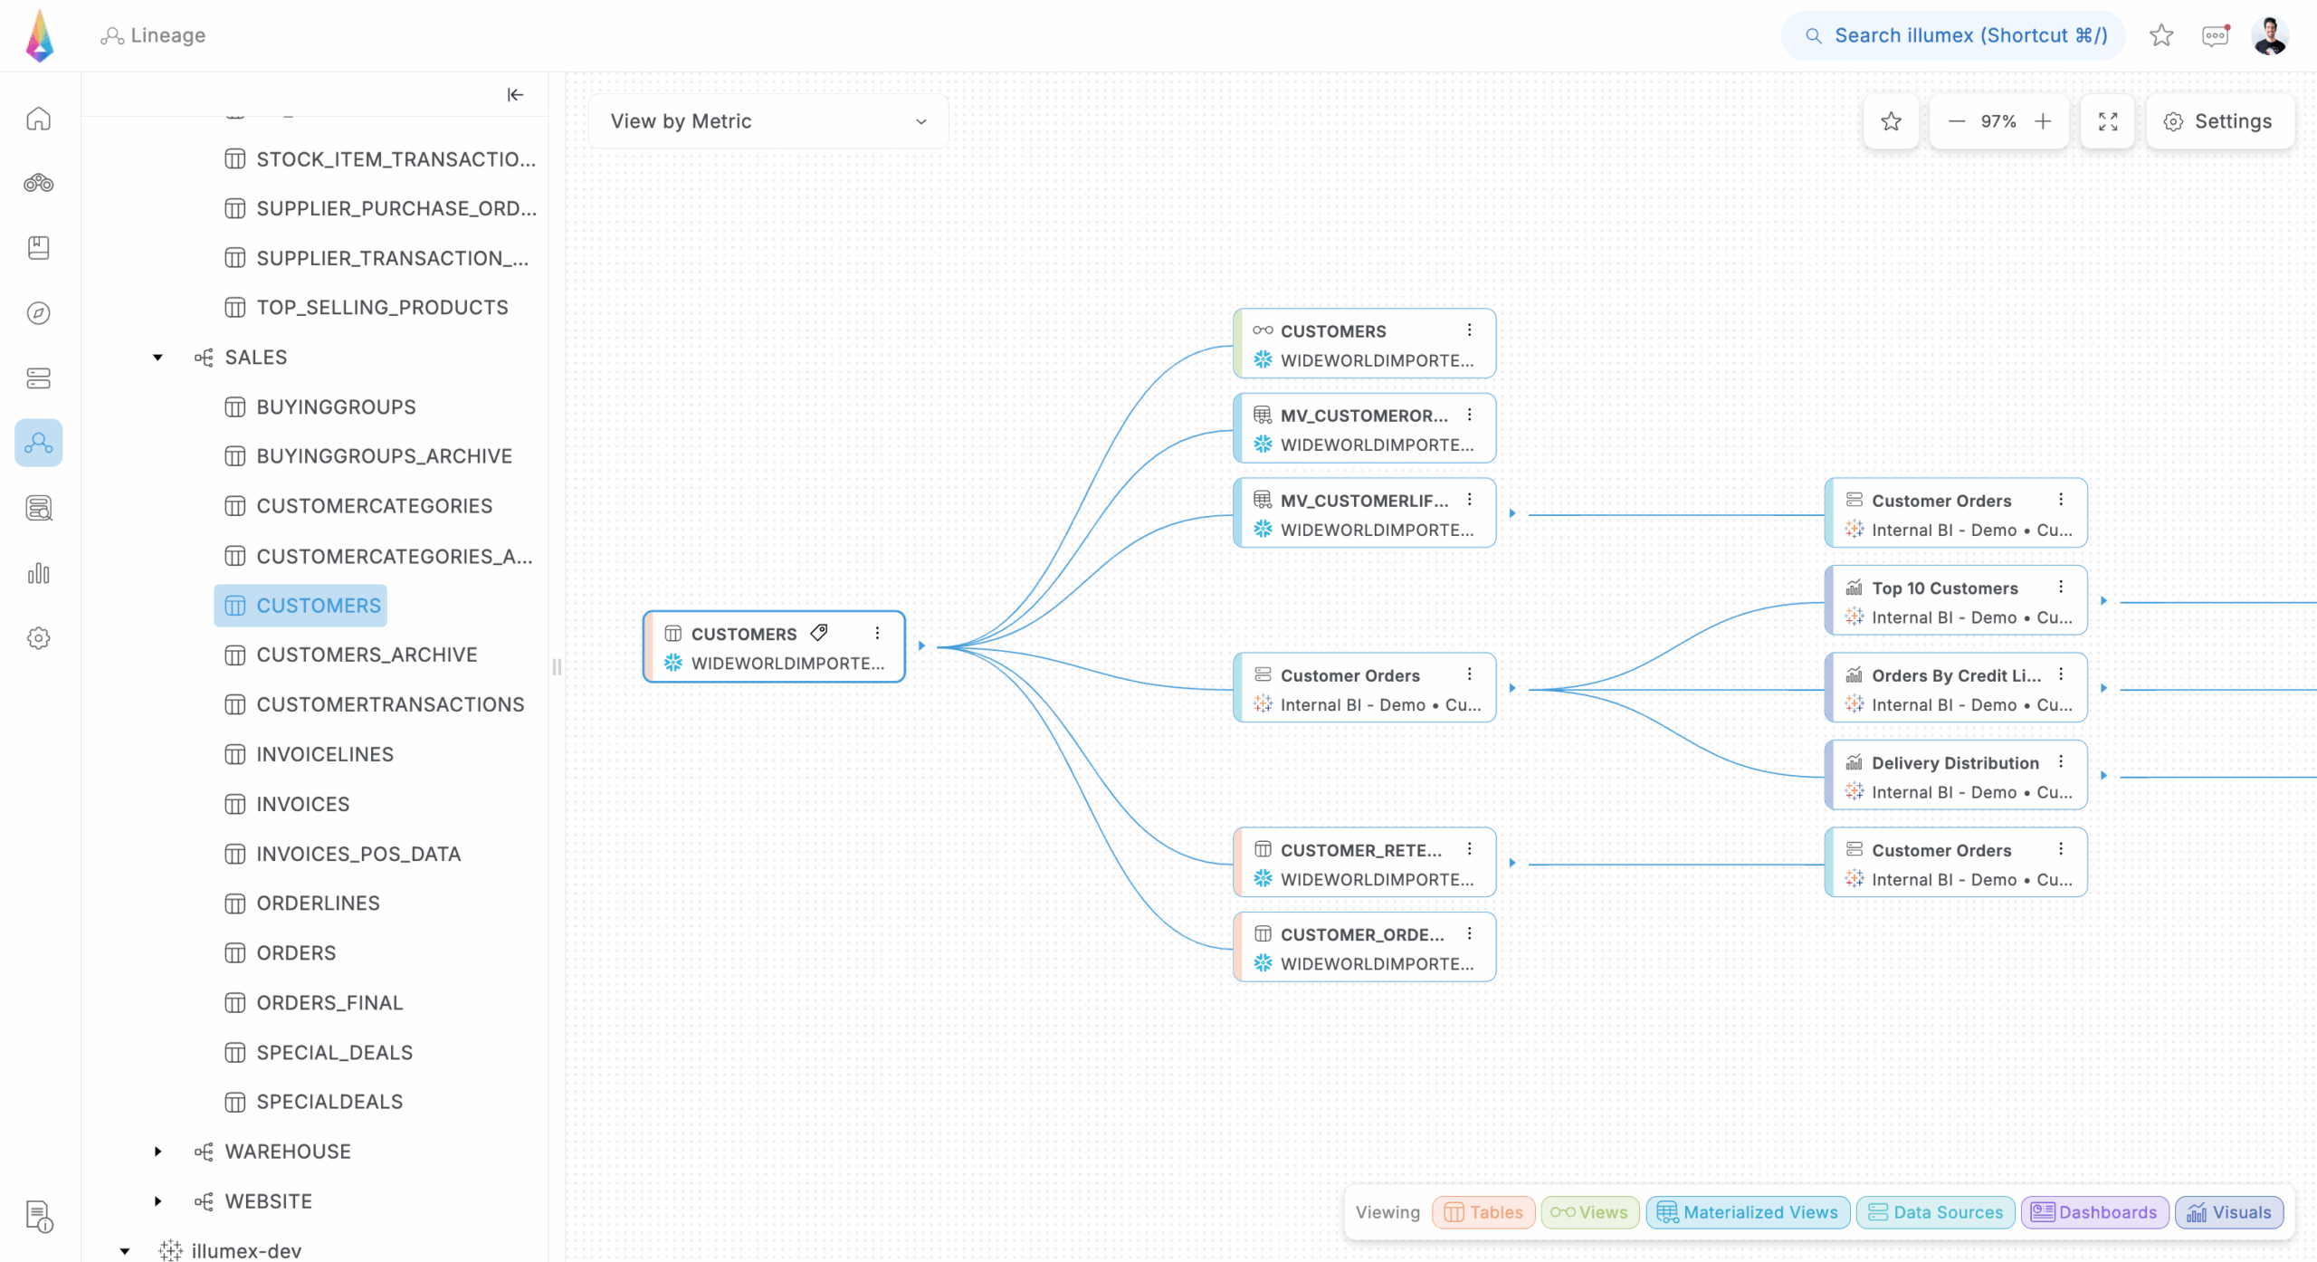Collapse the SALES schema in the tree
The height and width of the screenshot is (1262, 2317).
click(x=157, y=357)
